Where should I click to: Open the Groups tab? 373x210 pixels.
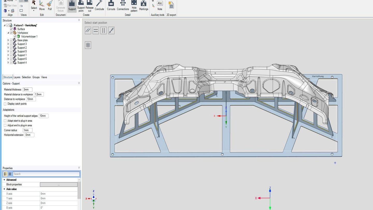36,77
